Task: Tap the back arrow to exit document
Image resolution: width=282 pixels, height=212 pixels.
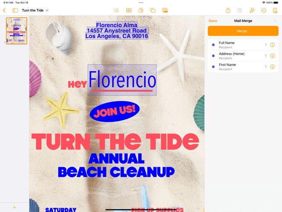Action: 4,10
